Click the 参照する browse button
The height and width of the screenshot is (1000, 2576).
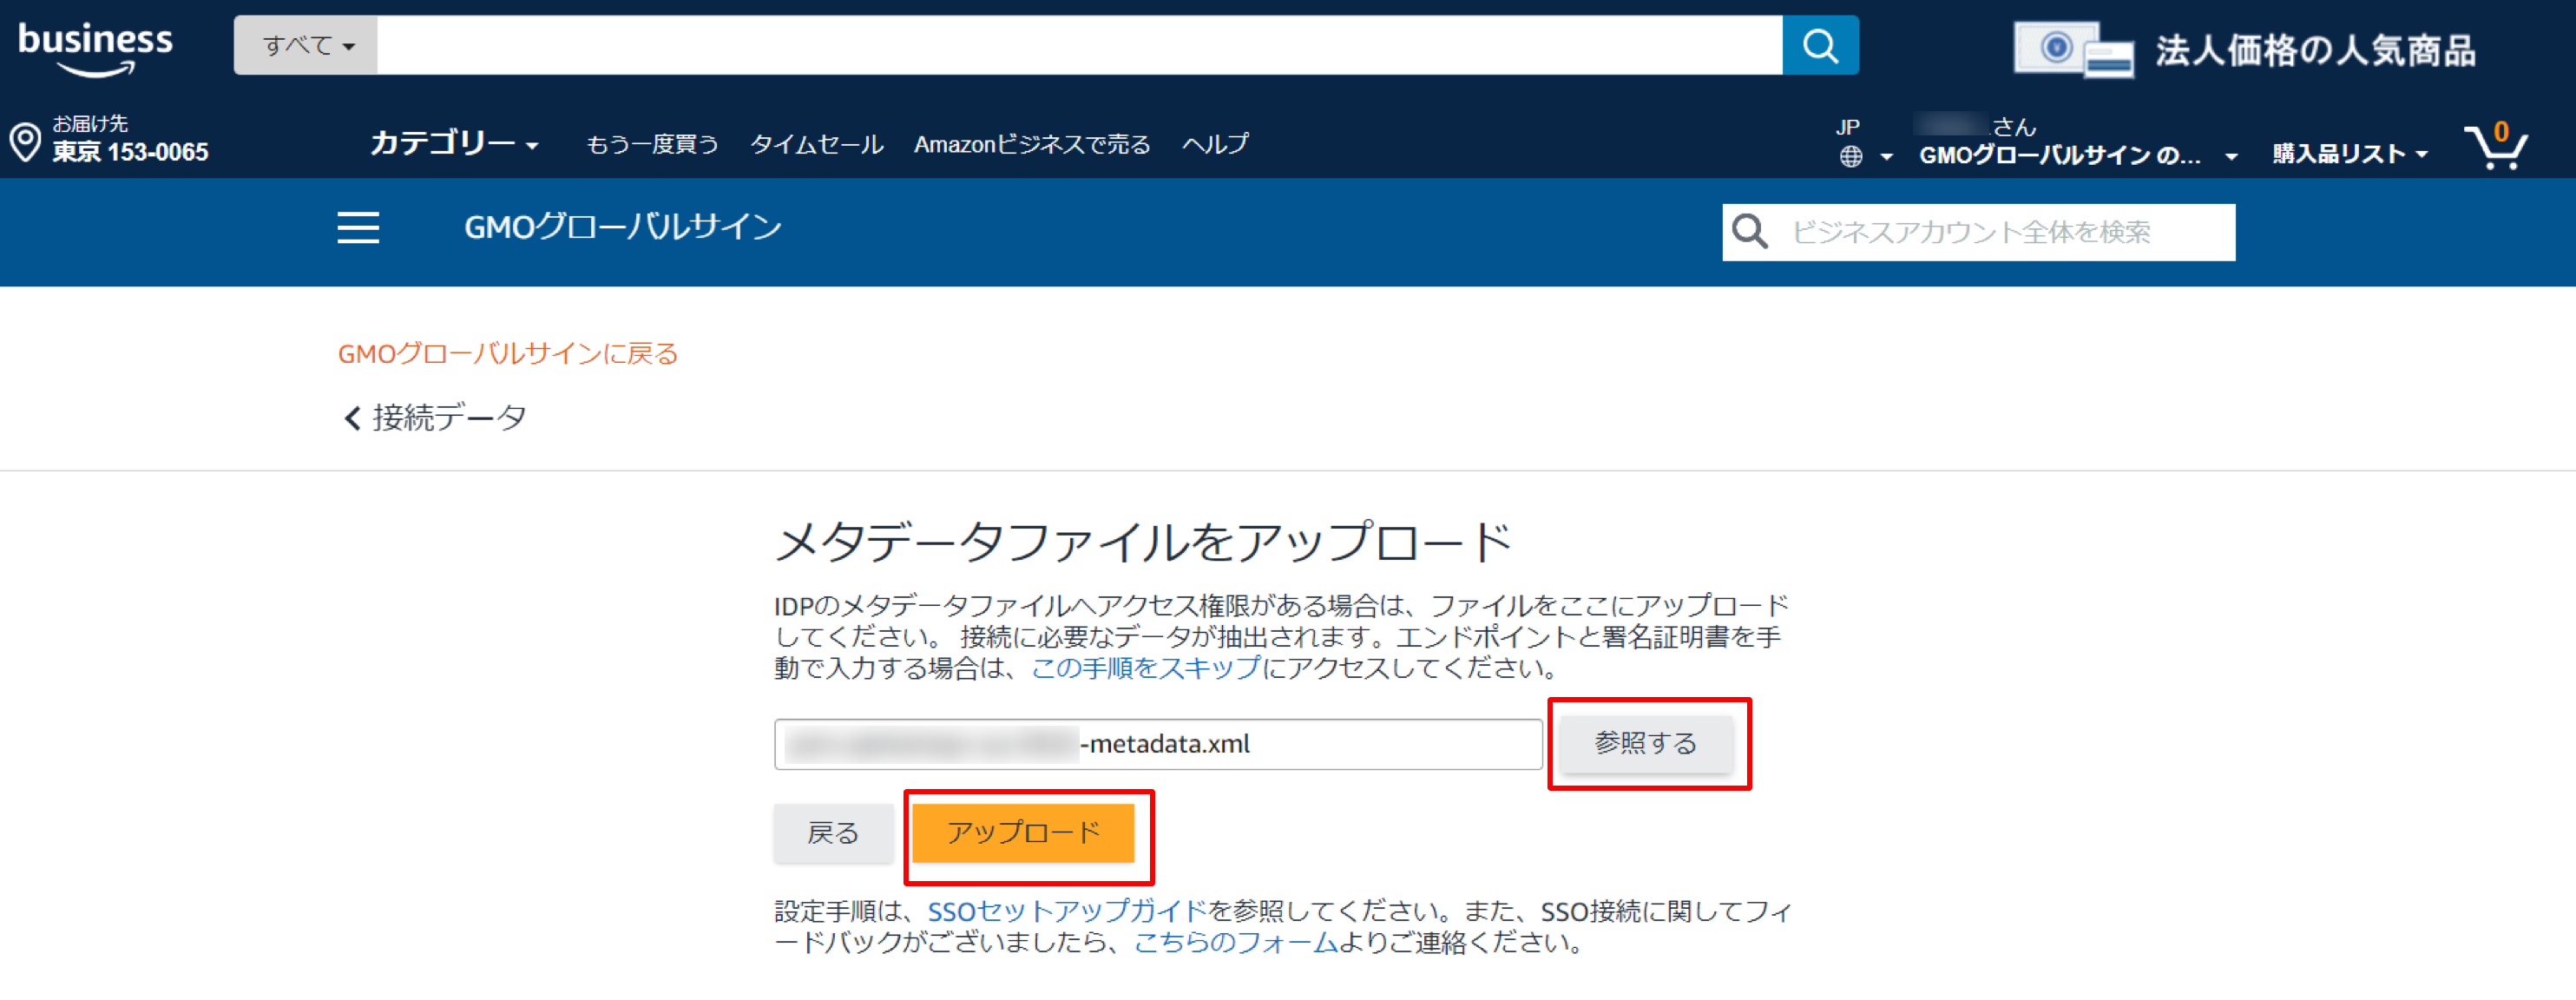click(1646, 743)
